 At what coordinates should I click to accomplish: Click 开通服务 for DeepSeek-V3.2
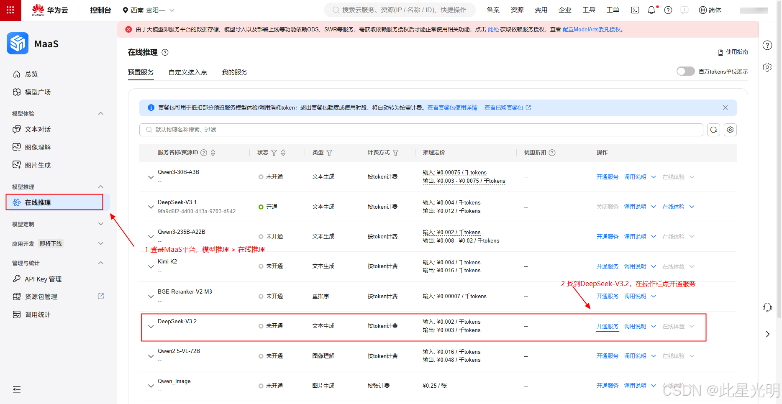click(607, 326)
